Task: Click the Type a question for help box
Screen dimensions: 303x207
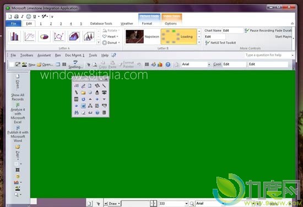Action: [x=267, y=55]
